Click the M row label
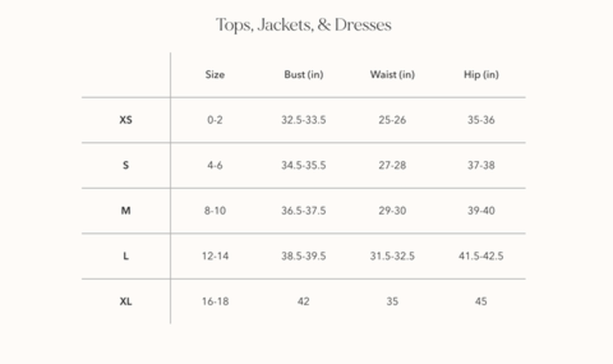 (125, 211)
